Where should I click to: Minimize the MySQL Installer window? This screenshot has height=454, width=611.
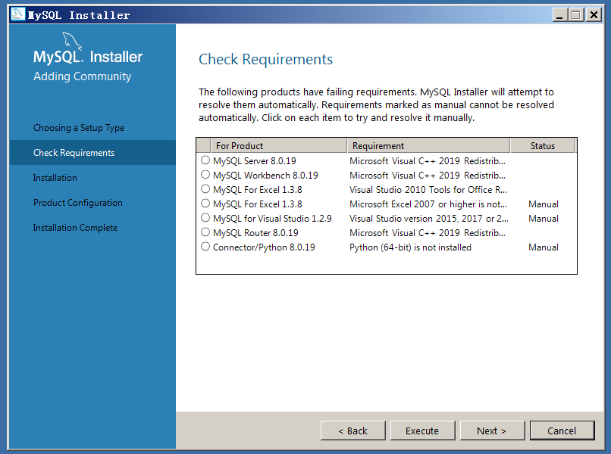point(559,15)
